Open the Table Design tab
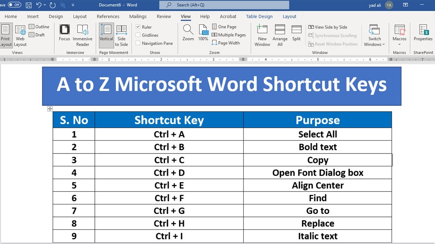 (259, 16)
